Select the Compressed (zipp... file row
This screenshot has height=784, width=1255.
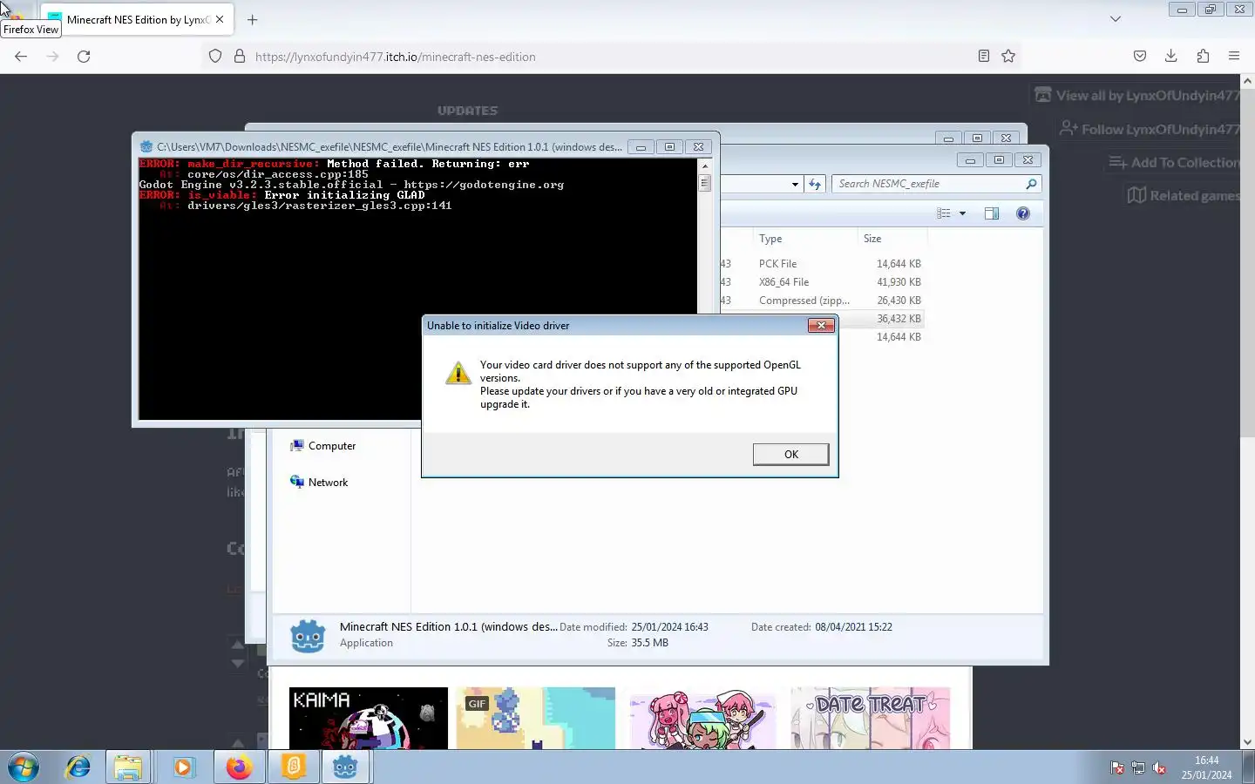[822, 300]
